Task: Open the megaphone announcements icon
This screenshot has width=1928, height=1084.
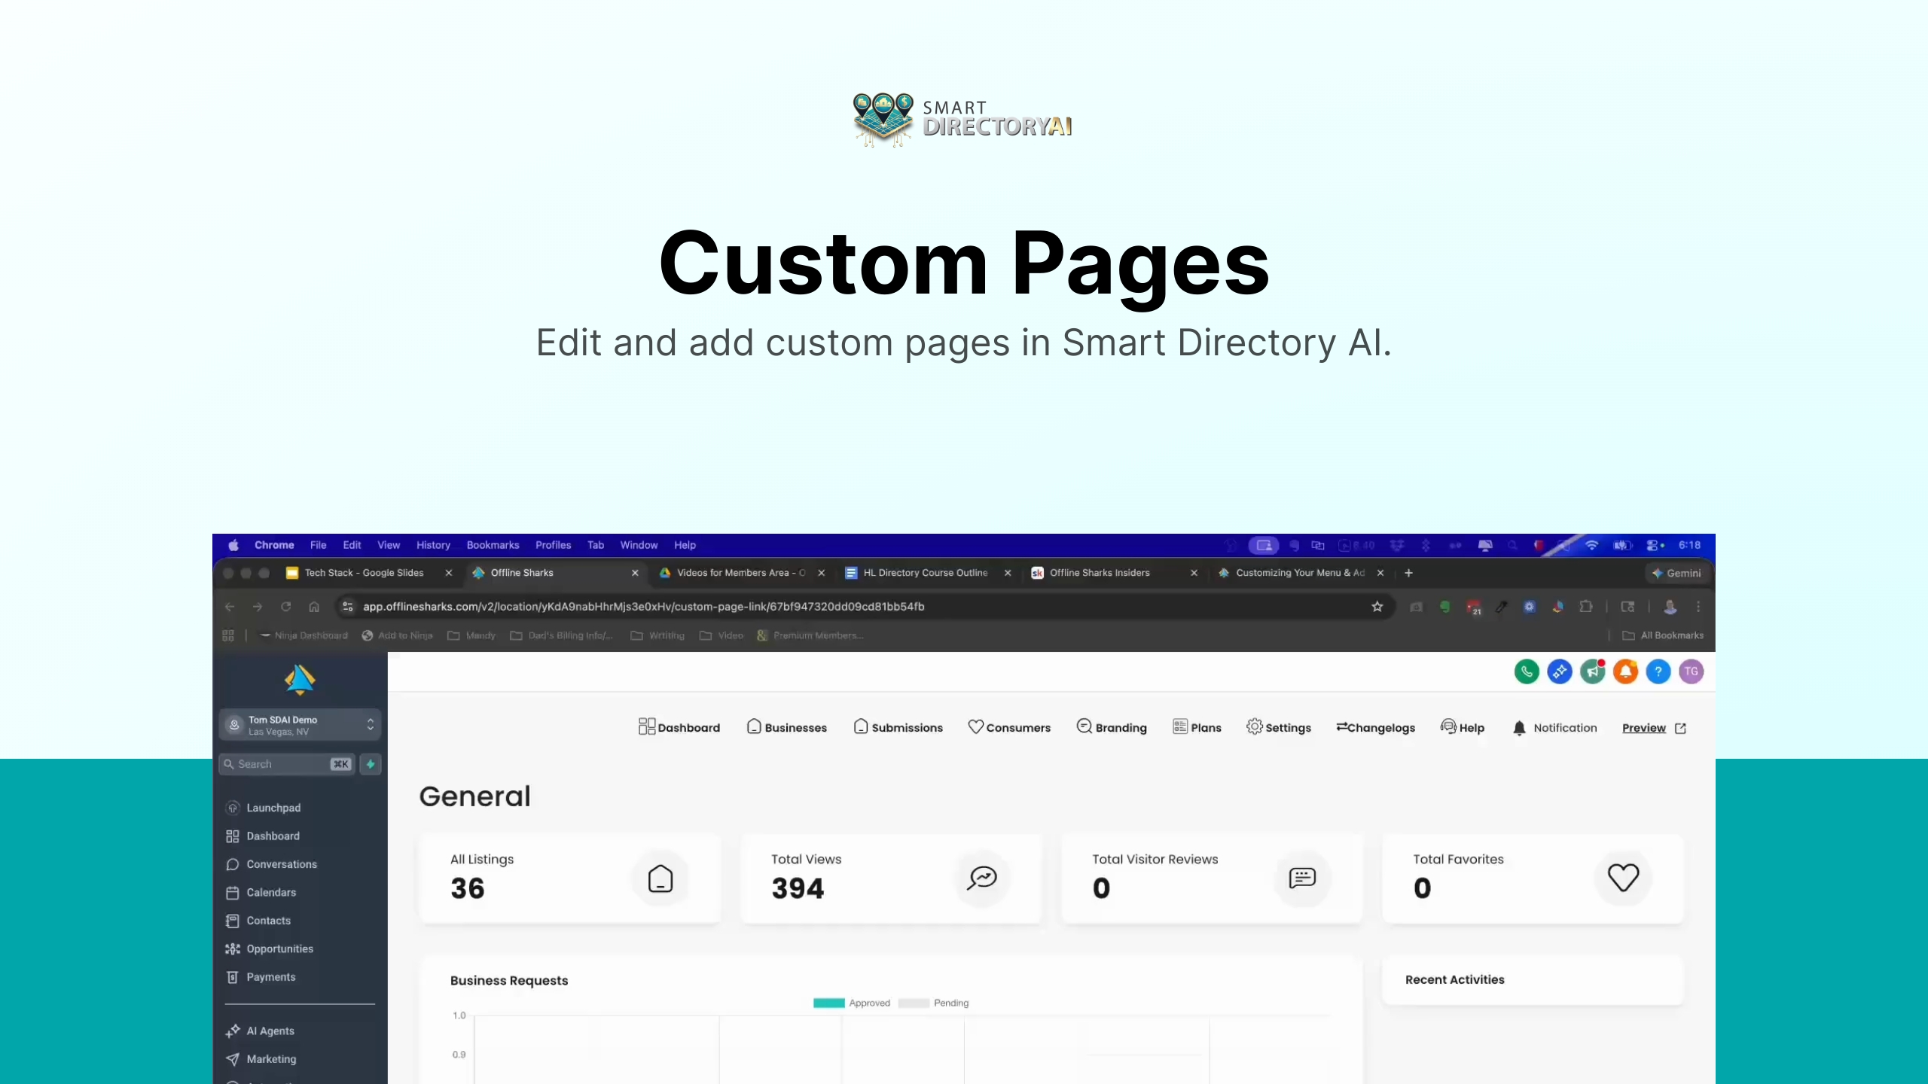Action: tap(1592, 671)
